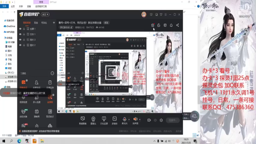Toggle the lock on the 文本 1 layer
This screenshot has width=256, height=144.
coord(24,34)
